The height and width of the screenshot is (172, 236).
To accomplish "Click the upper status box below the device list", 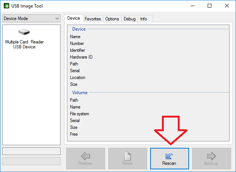I will (31, 151).
